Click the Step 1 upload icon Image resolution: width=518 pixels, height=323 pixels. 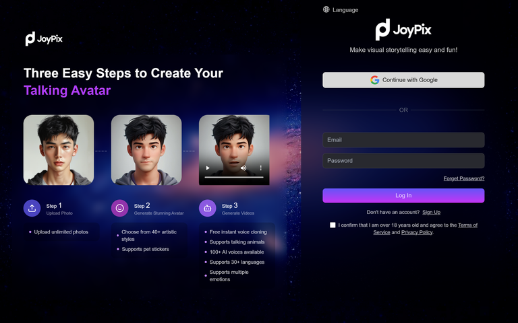coord(32,209)
